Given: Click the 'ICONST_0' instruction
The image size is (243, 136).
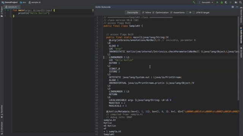Looking at the screenshot, I should tap(114, 69).
